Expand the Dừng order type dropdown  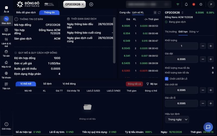(194, 32)
